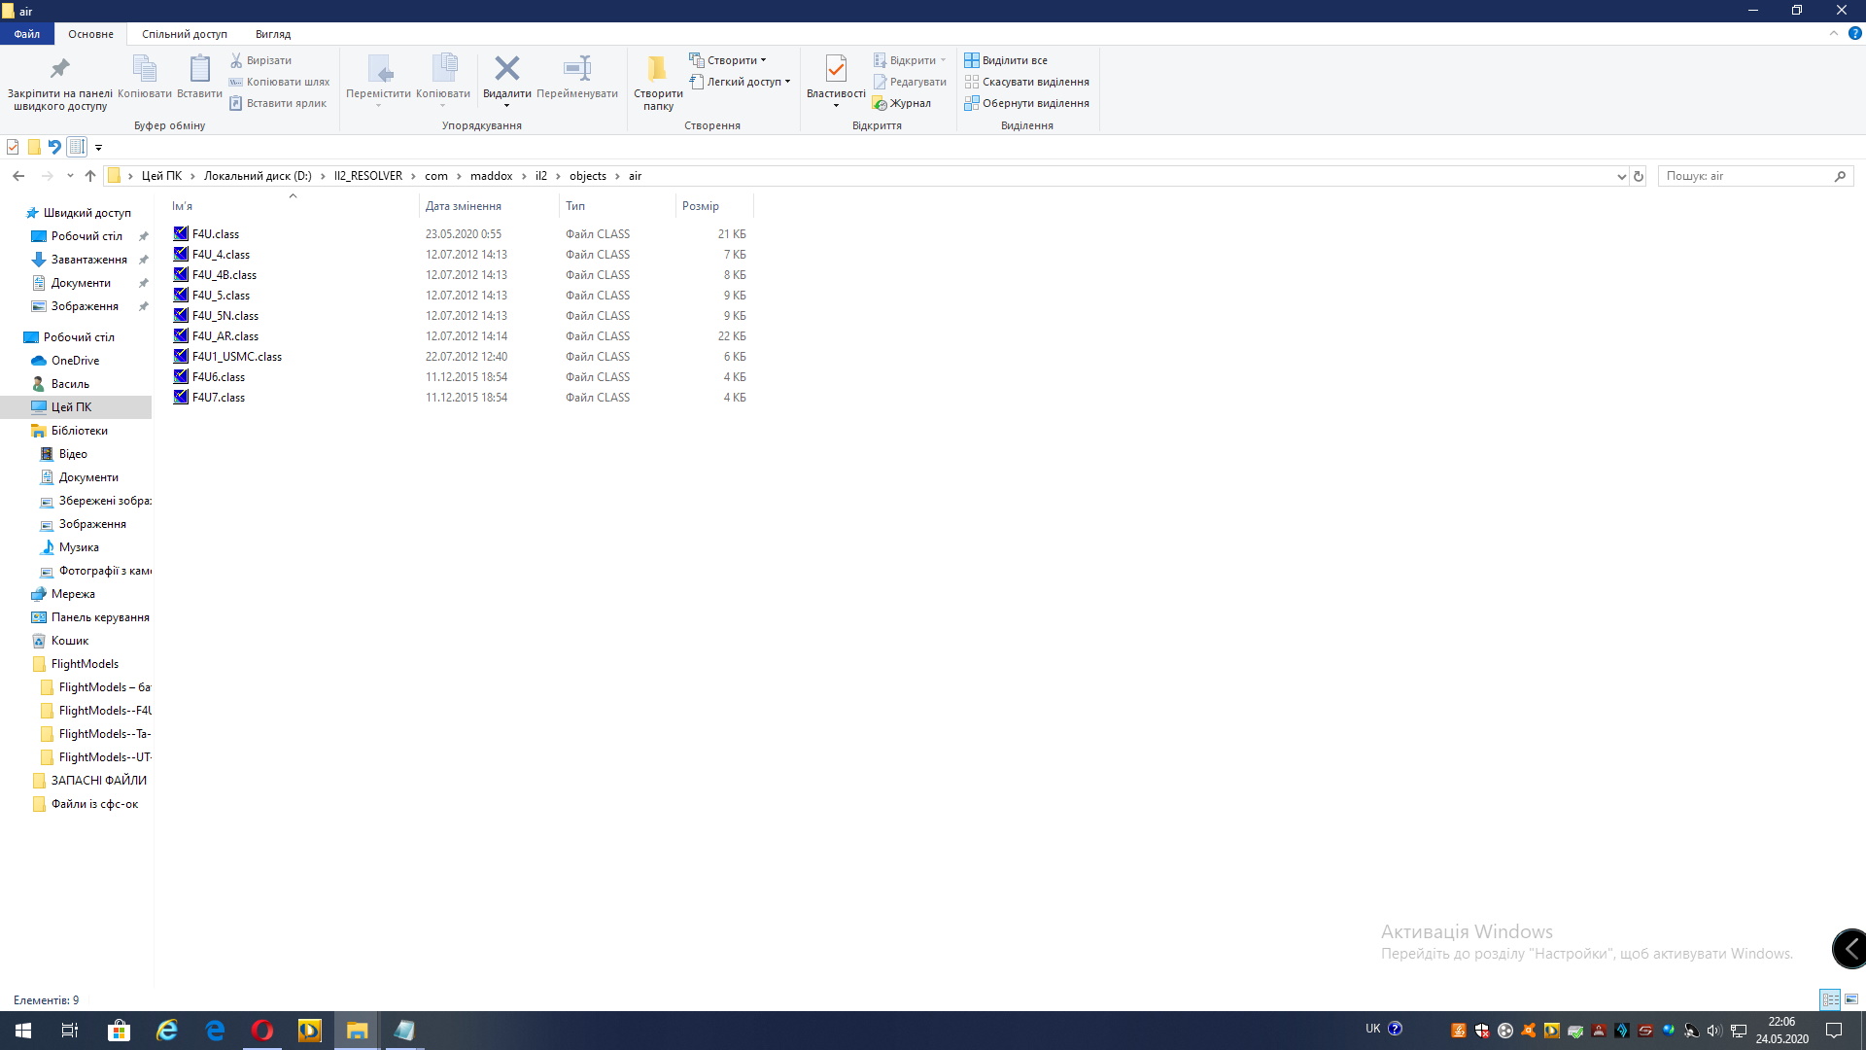
Task: Click Create folder (Створити папку) icon
Action: [x=658, y=69]
